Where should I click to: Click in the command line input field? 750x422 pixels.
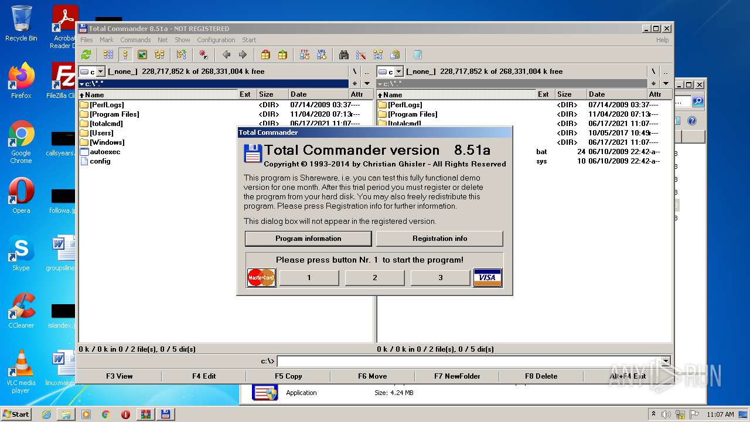[x=469, y=361]
